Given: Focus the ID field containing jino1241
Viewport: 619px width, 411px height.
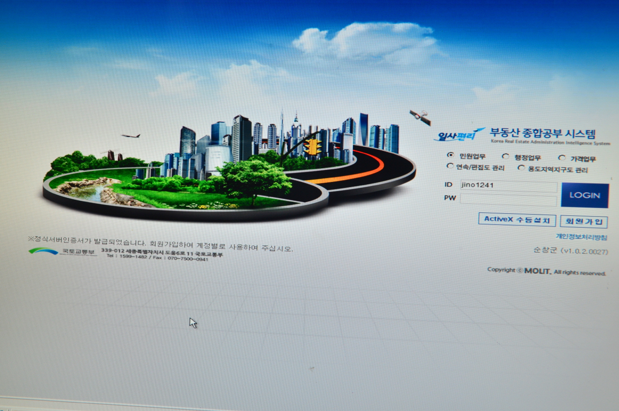Looking at the screenshot, I should tap(508, 186).
